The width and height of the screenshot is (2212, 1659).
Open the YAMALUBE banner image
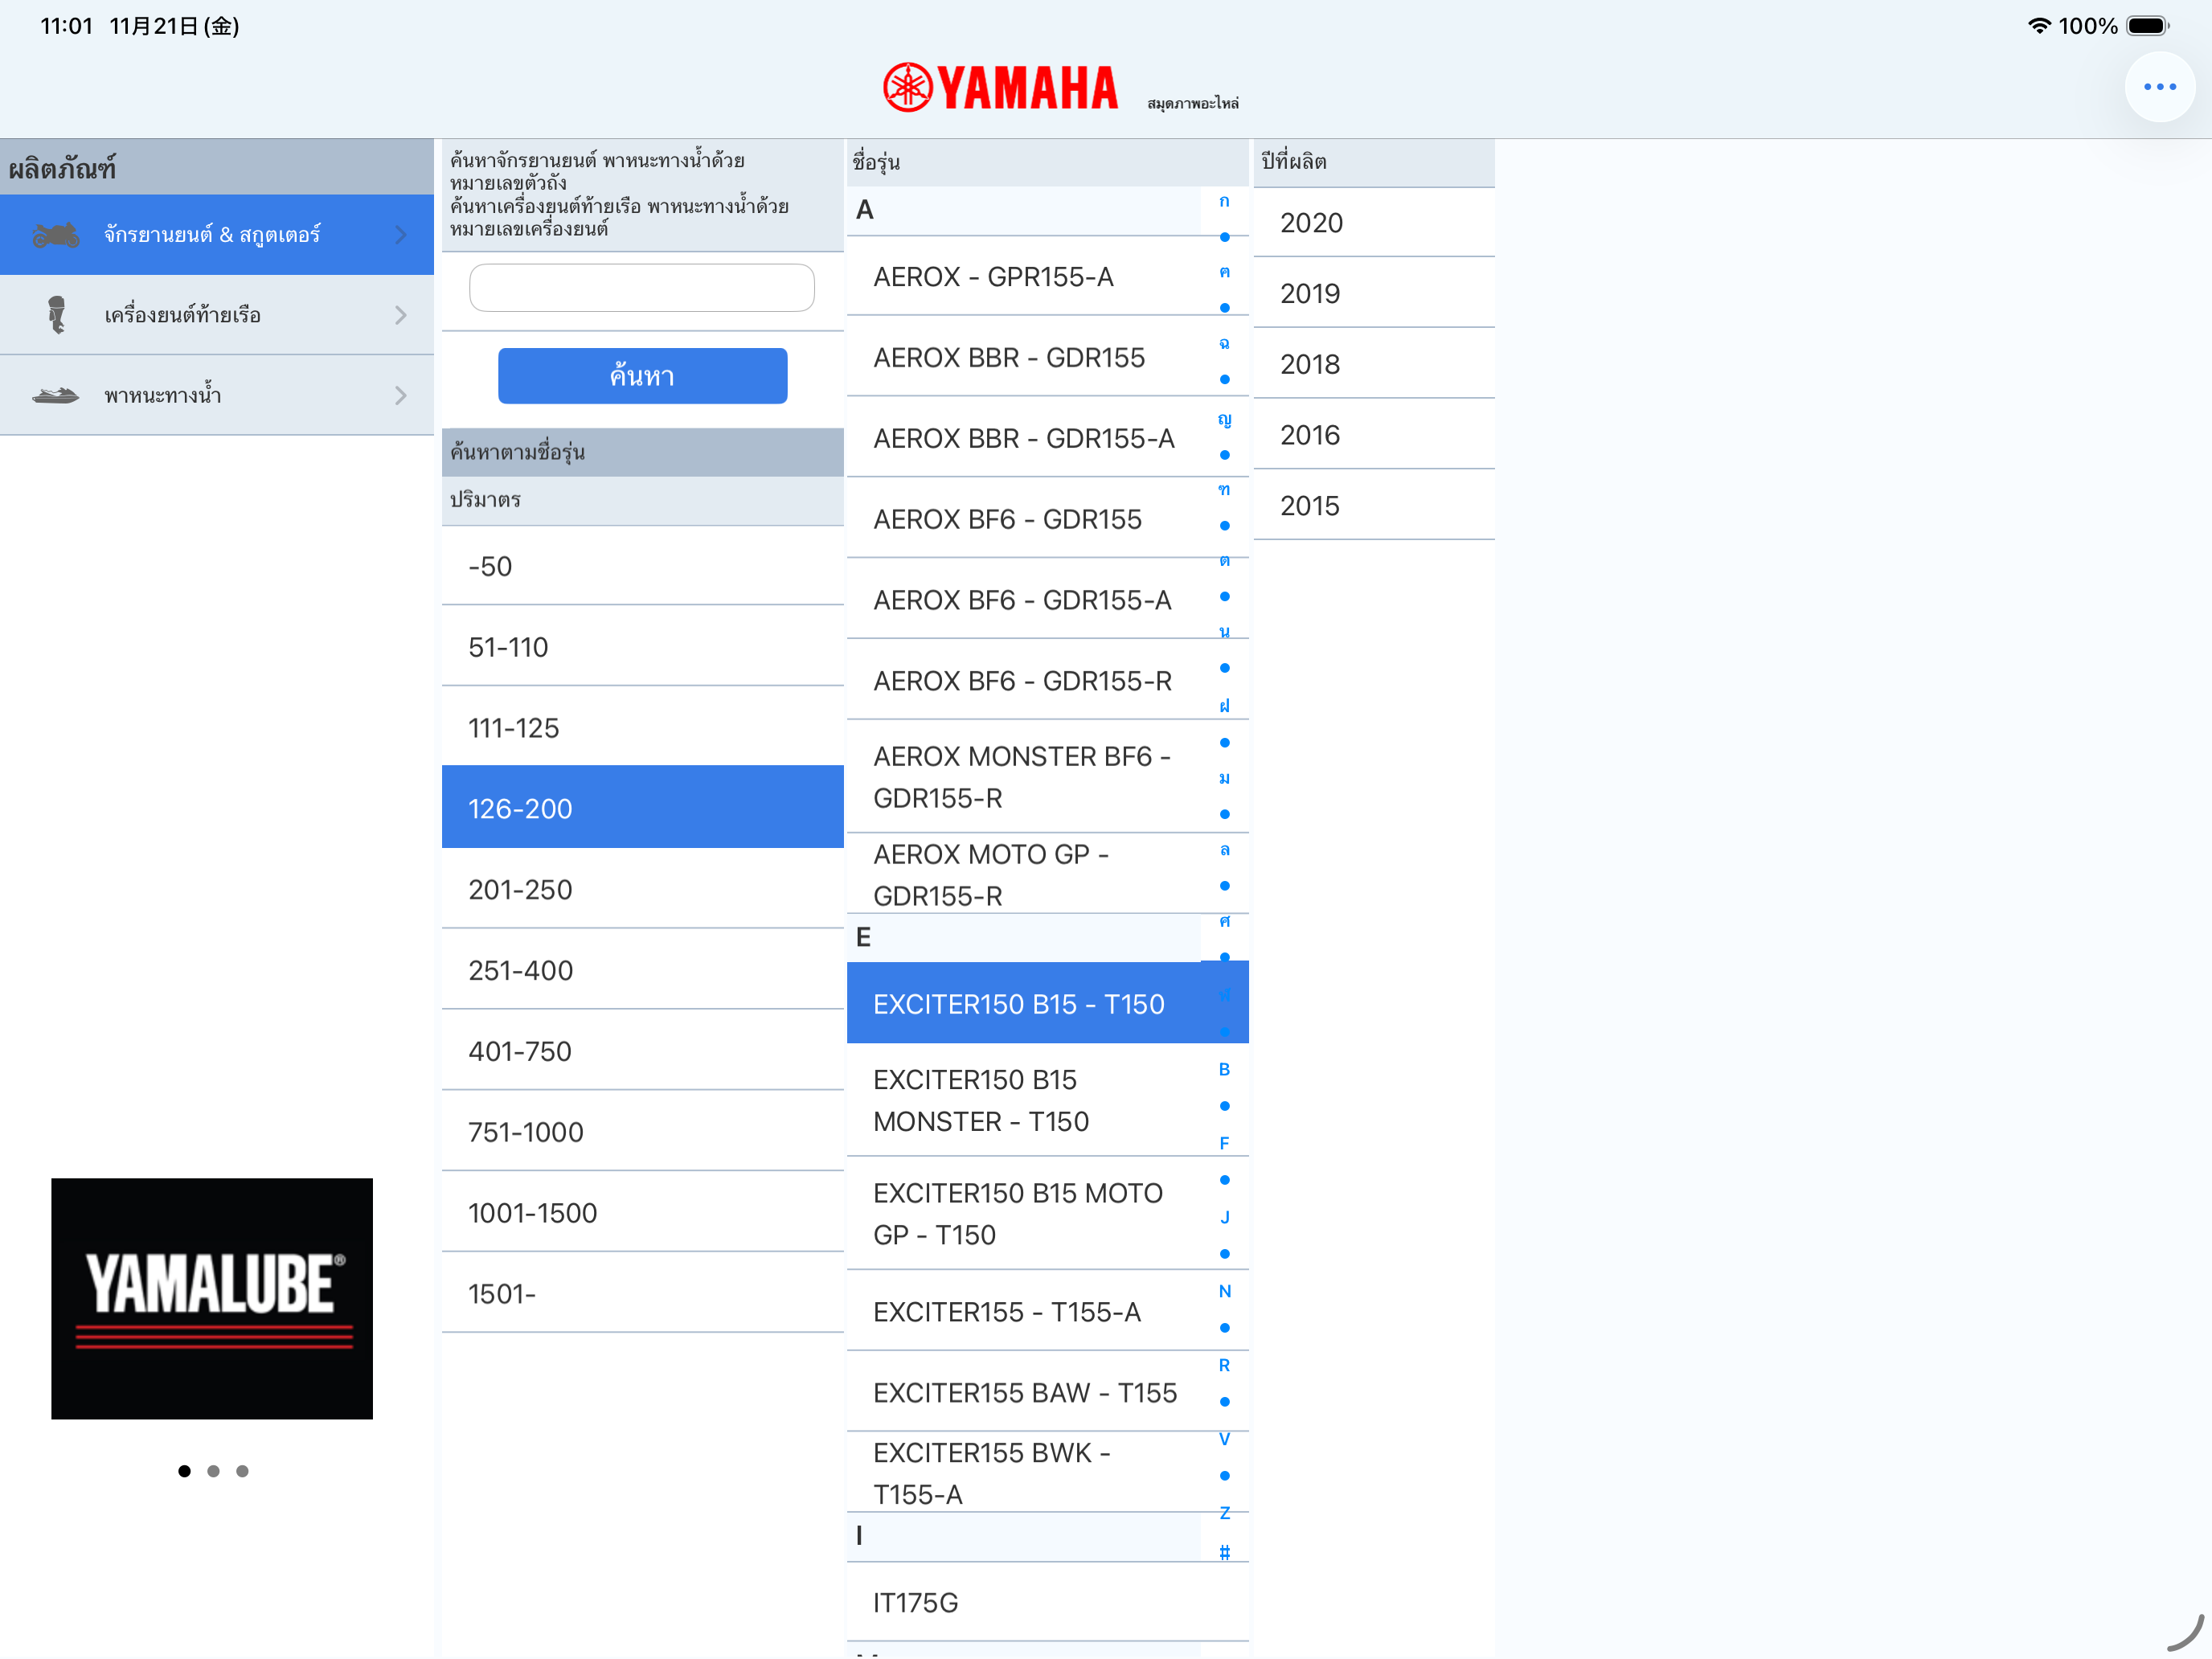tap(212, 1298)
